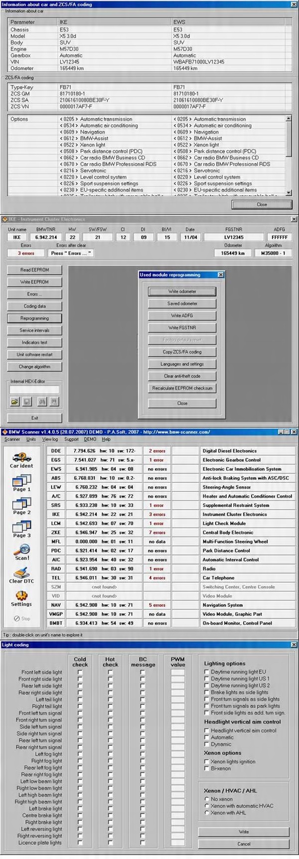Viewport: 299px width, 859px height.
Task: Close the Used module reprogramming dialog button
Action: point(182,403)
